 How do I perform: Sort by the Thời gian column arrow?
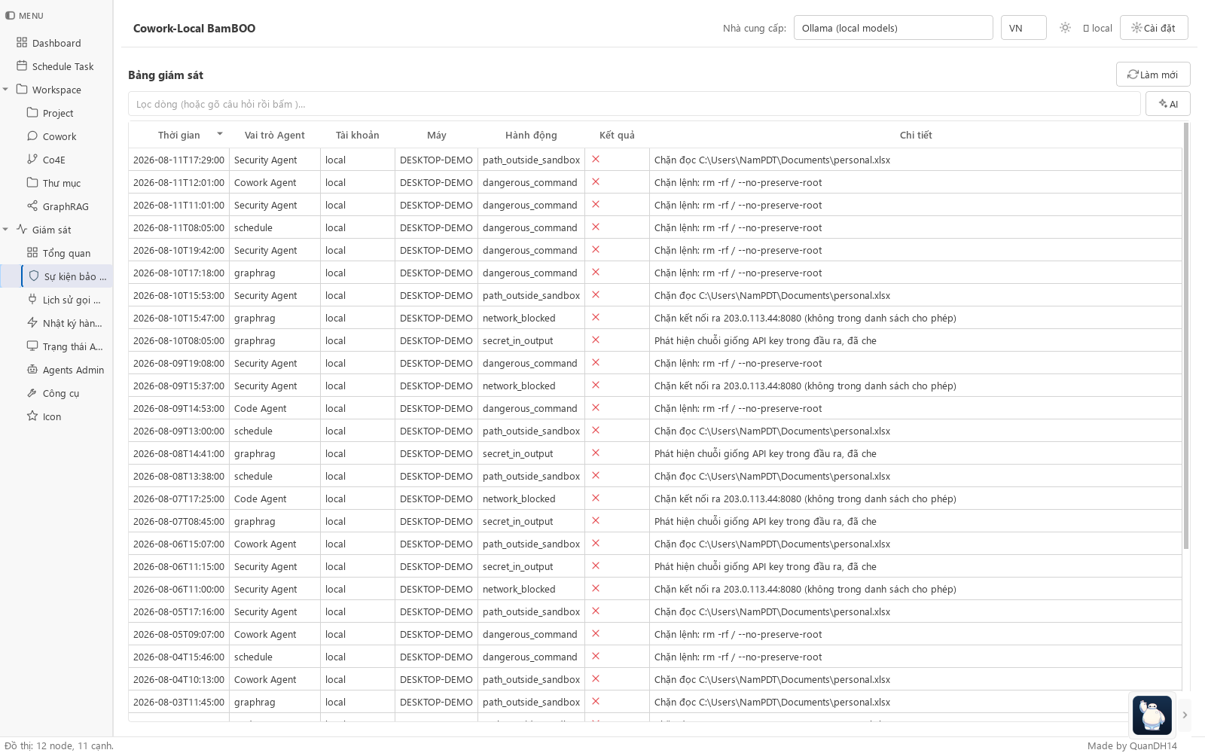tap(220, 134)
